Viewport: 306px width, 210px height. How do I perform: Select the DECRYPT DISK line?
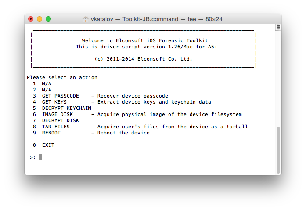60,120
